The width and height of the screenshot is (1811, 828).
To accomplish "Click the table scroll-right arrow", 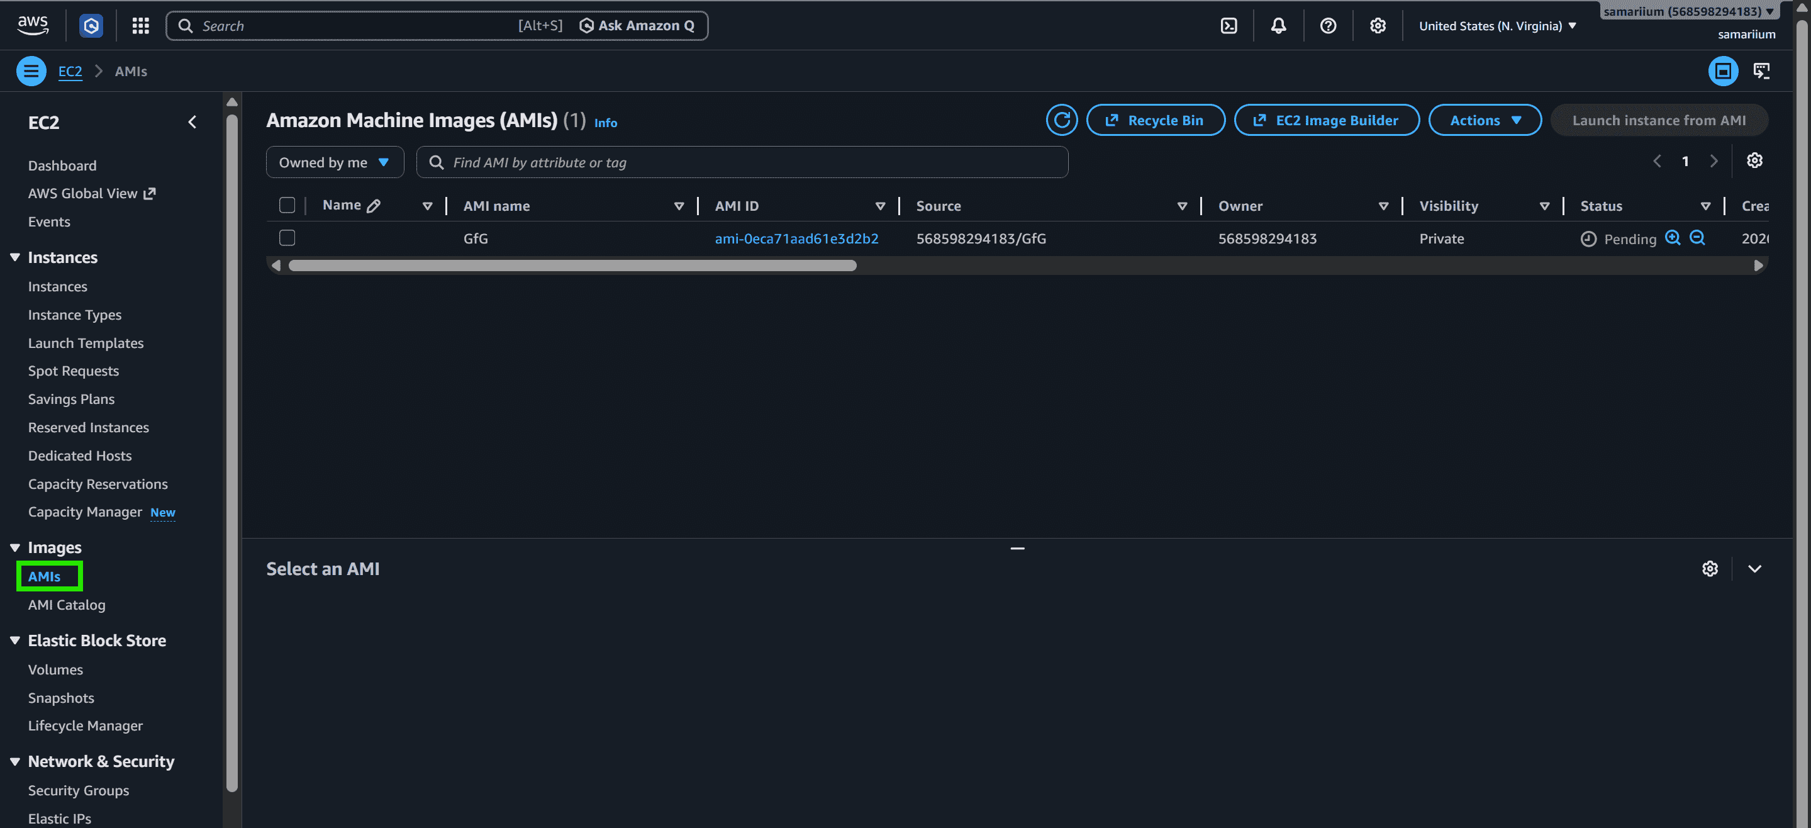I will click(x=1758, y=266).
